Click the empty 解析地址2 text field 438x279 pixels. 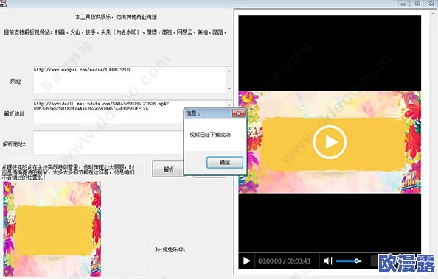point(108,143)
